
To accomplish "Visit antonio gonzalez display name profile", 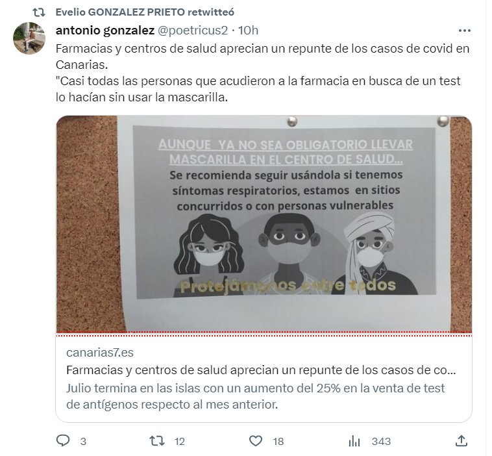I will [105, 31].
